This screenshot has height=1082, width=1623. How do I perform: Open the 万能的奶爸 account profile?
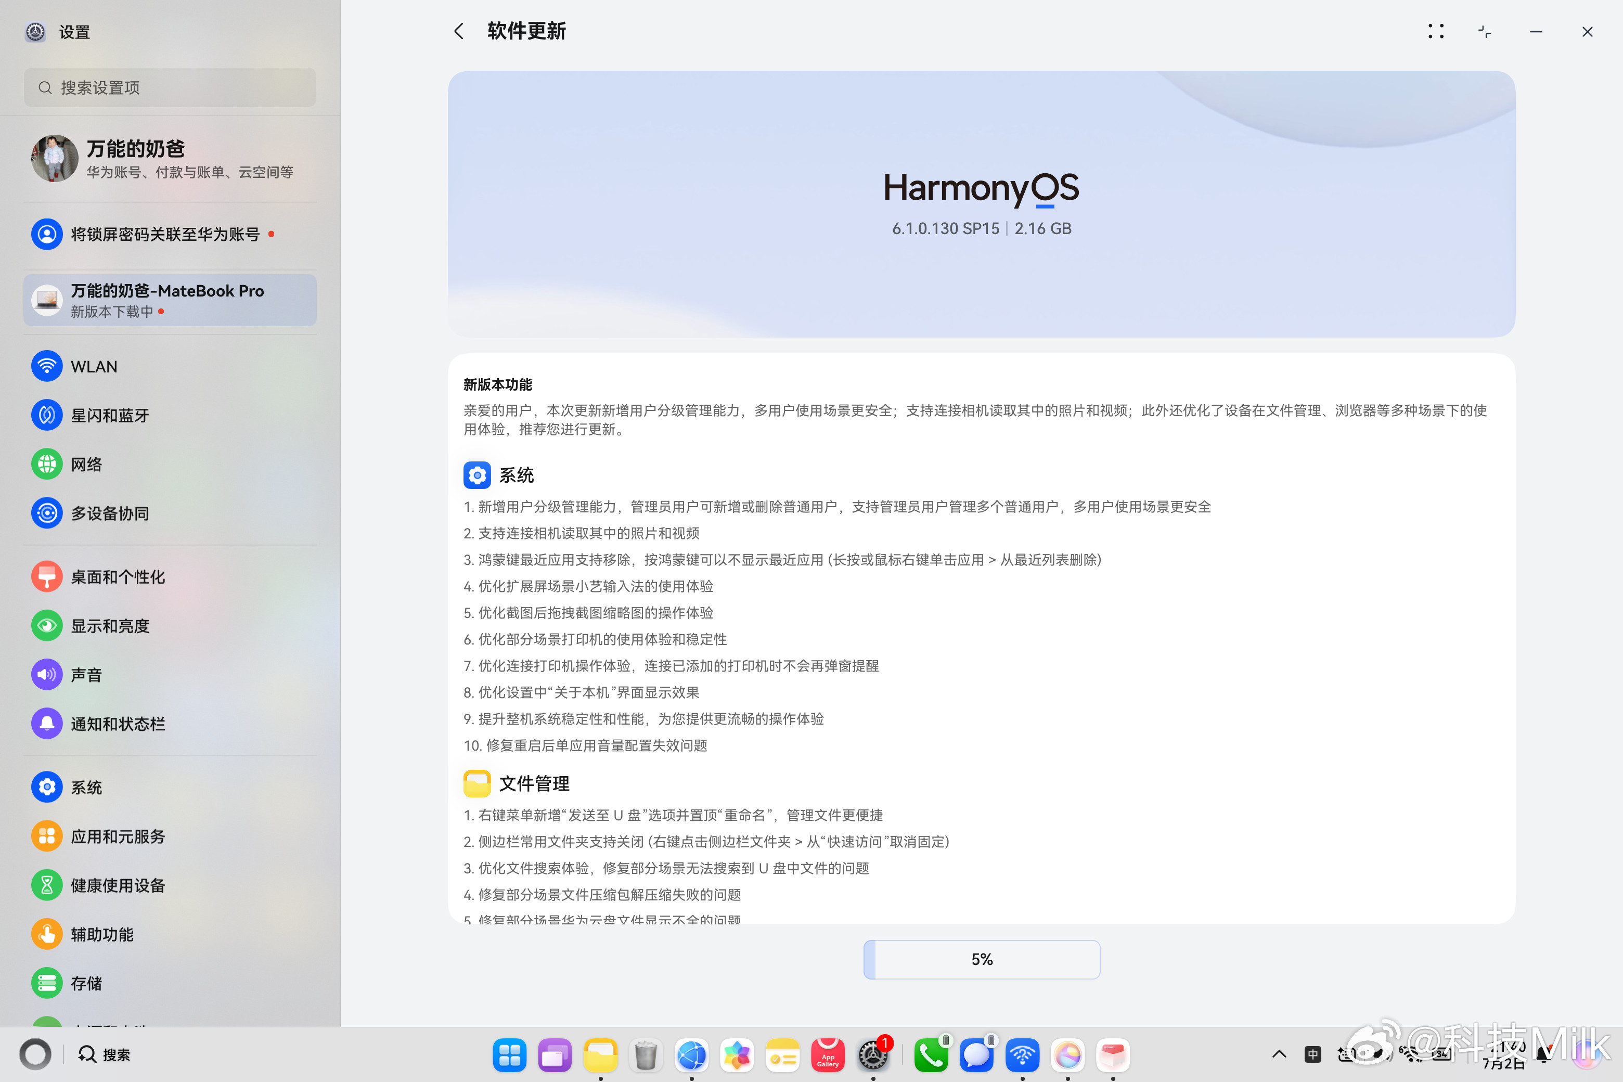171,159
